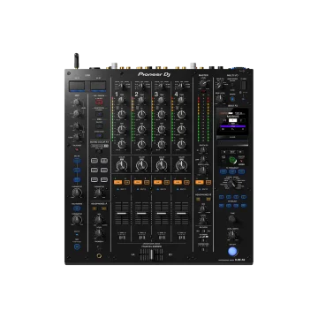
Task: Select the channel 3 HI EQ knob
Action: click(162, 114)
